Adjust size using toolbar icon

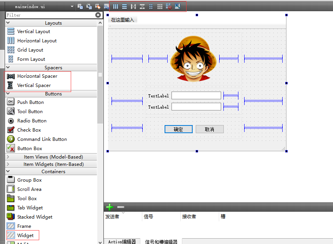[178, 7]
